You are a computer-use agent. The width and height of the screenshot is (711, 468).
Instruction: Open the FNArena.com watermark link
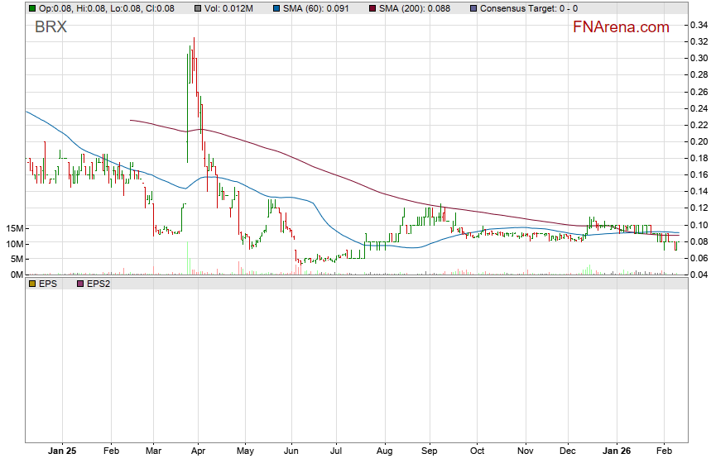(621, 27)
